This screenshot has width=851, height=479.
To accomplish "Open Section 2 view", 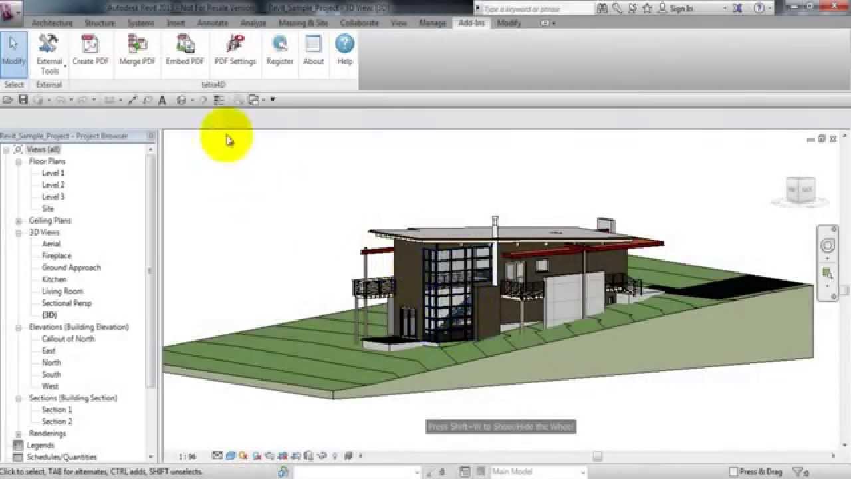I will point(57,422).
